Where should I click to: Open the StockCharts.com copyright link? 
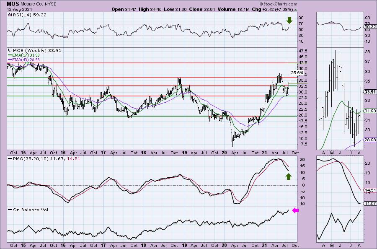[x=279, y=4]
